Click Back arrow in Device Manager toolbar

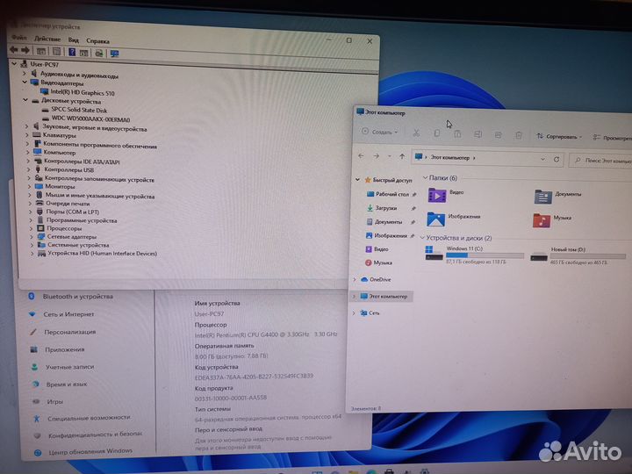click(x=13, y=50)
